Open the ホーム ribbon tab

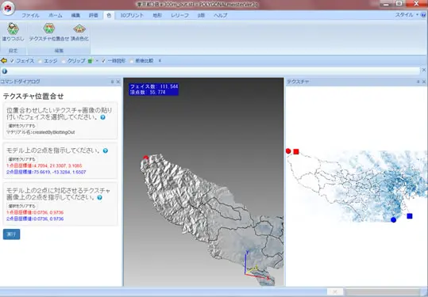click(x=56, y=15)
